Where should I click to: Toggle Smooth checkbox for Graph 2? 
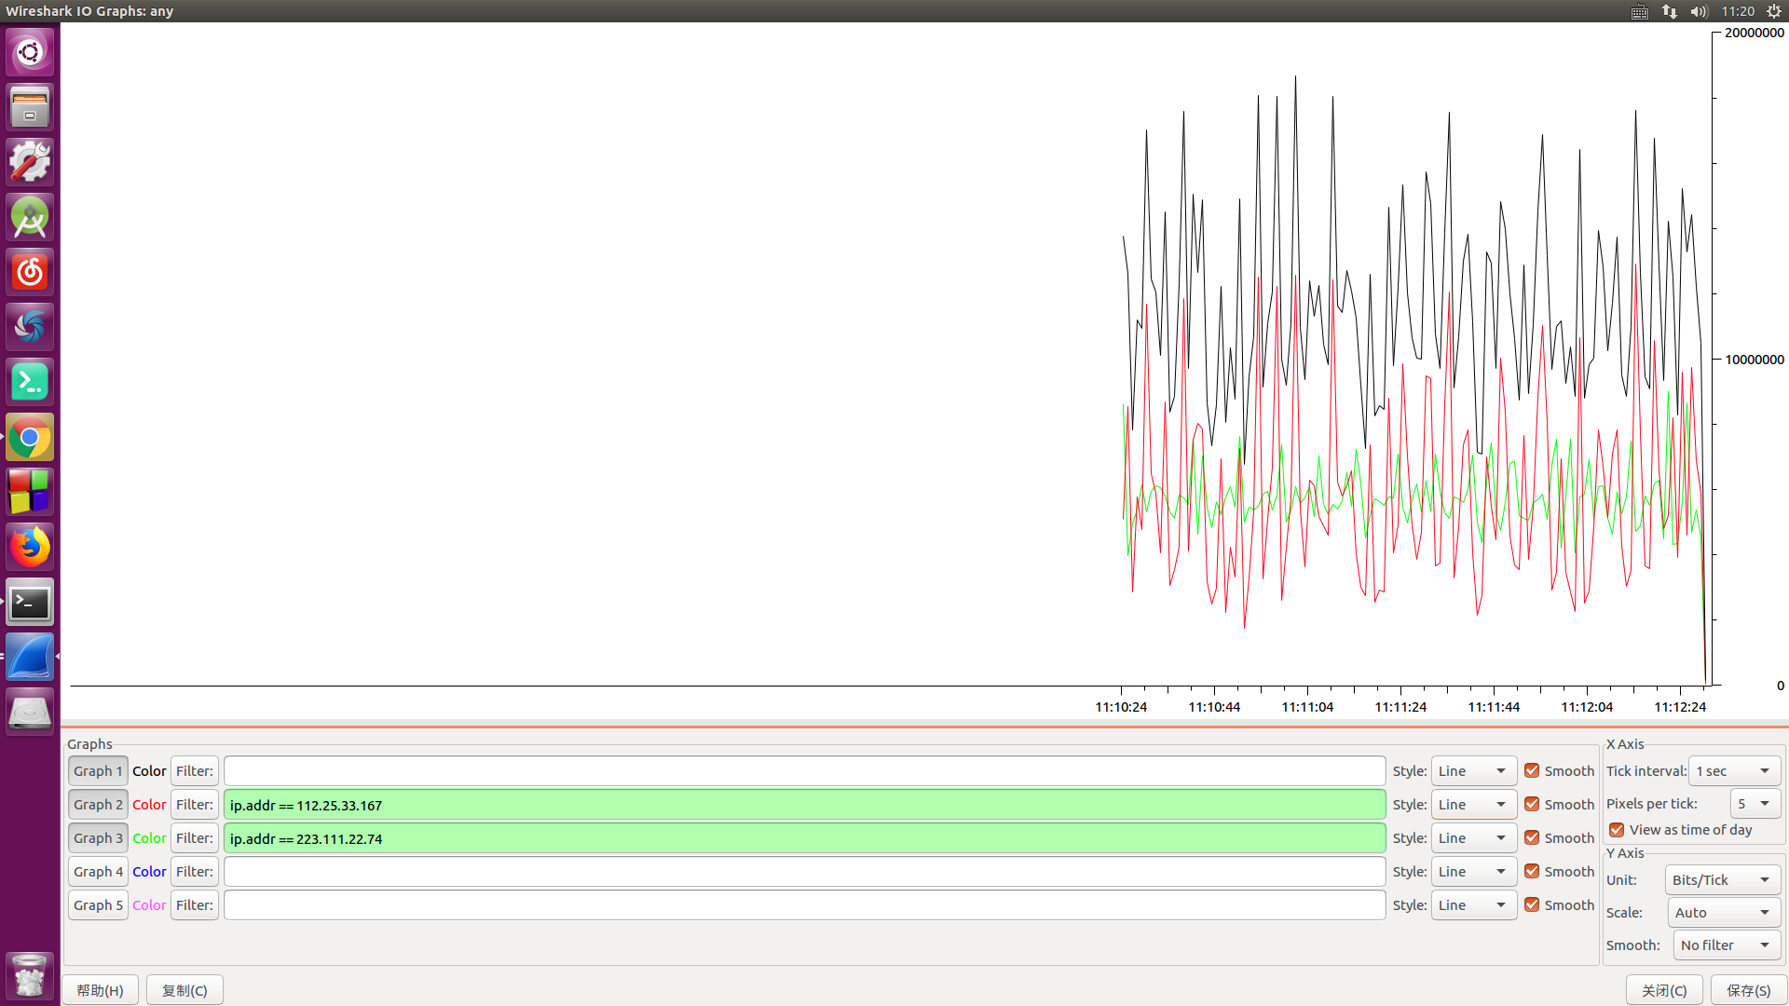click(1532, 804)
